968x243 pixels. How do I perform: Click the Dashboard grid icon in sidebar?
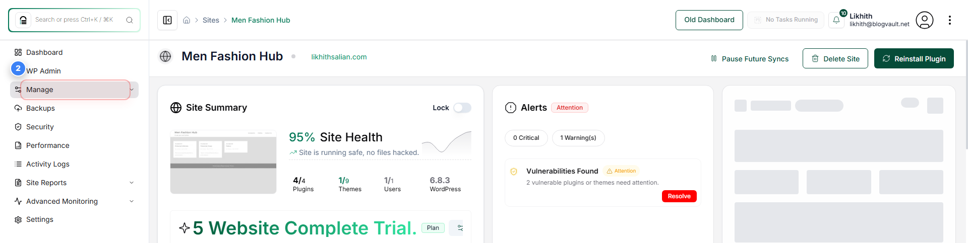tap(18, 52)
